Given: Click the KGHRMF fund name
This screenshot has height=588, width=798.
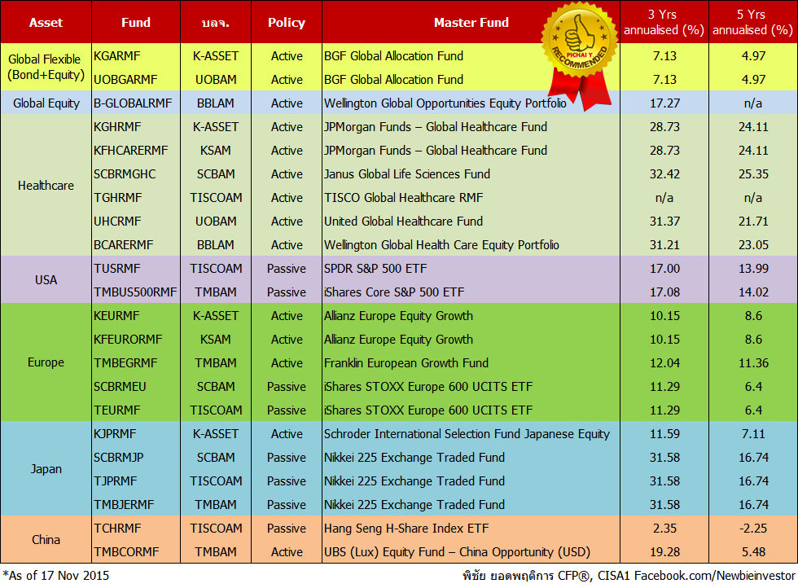Looking at the screenshot, I should pos(117,127).
